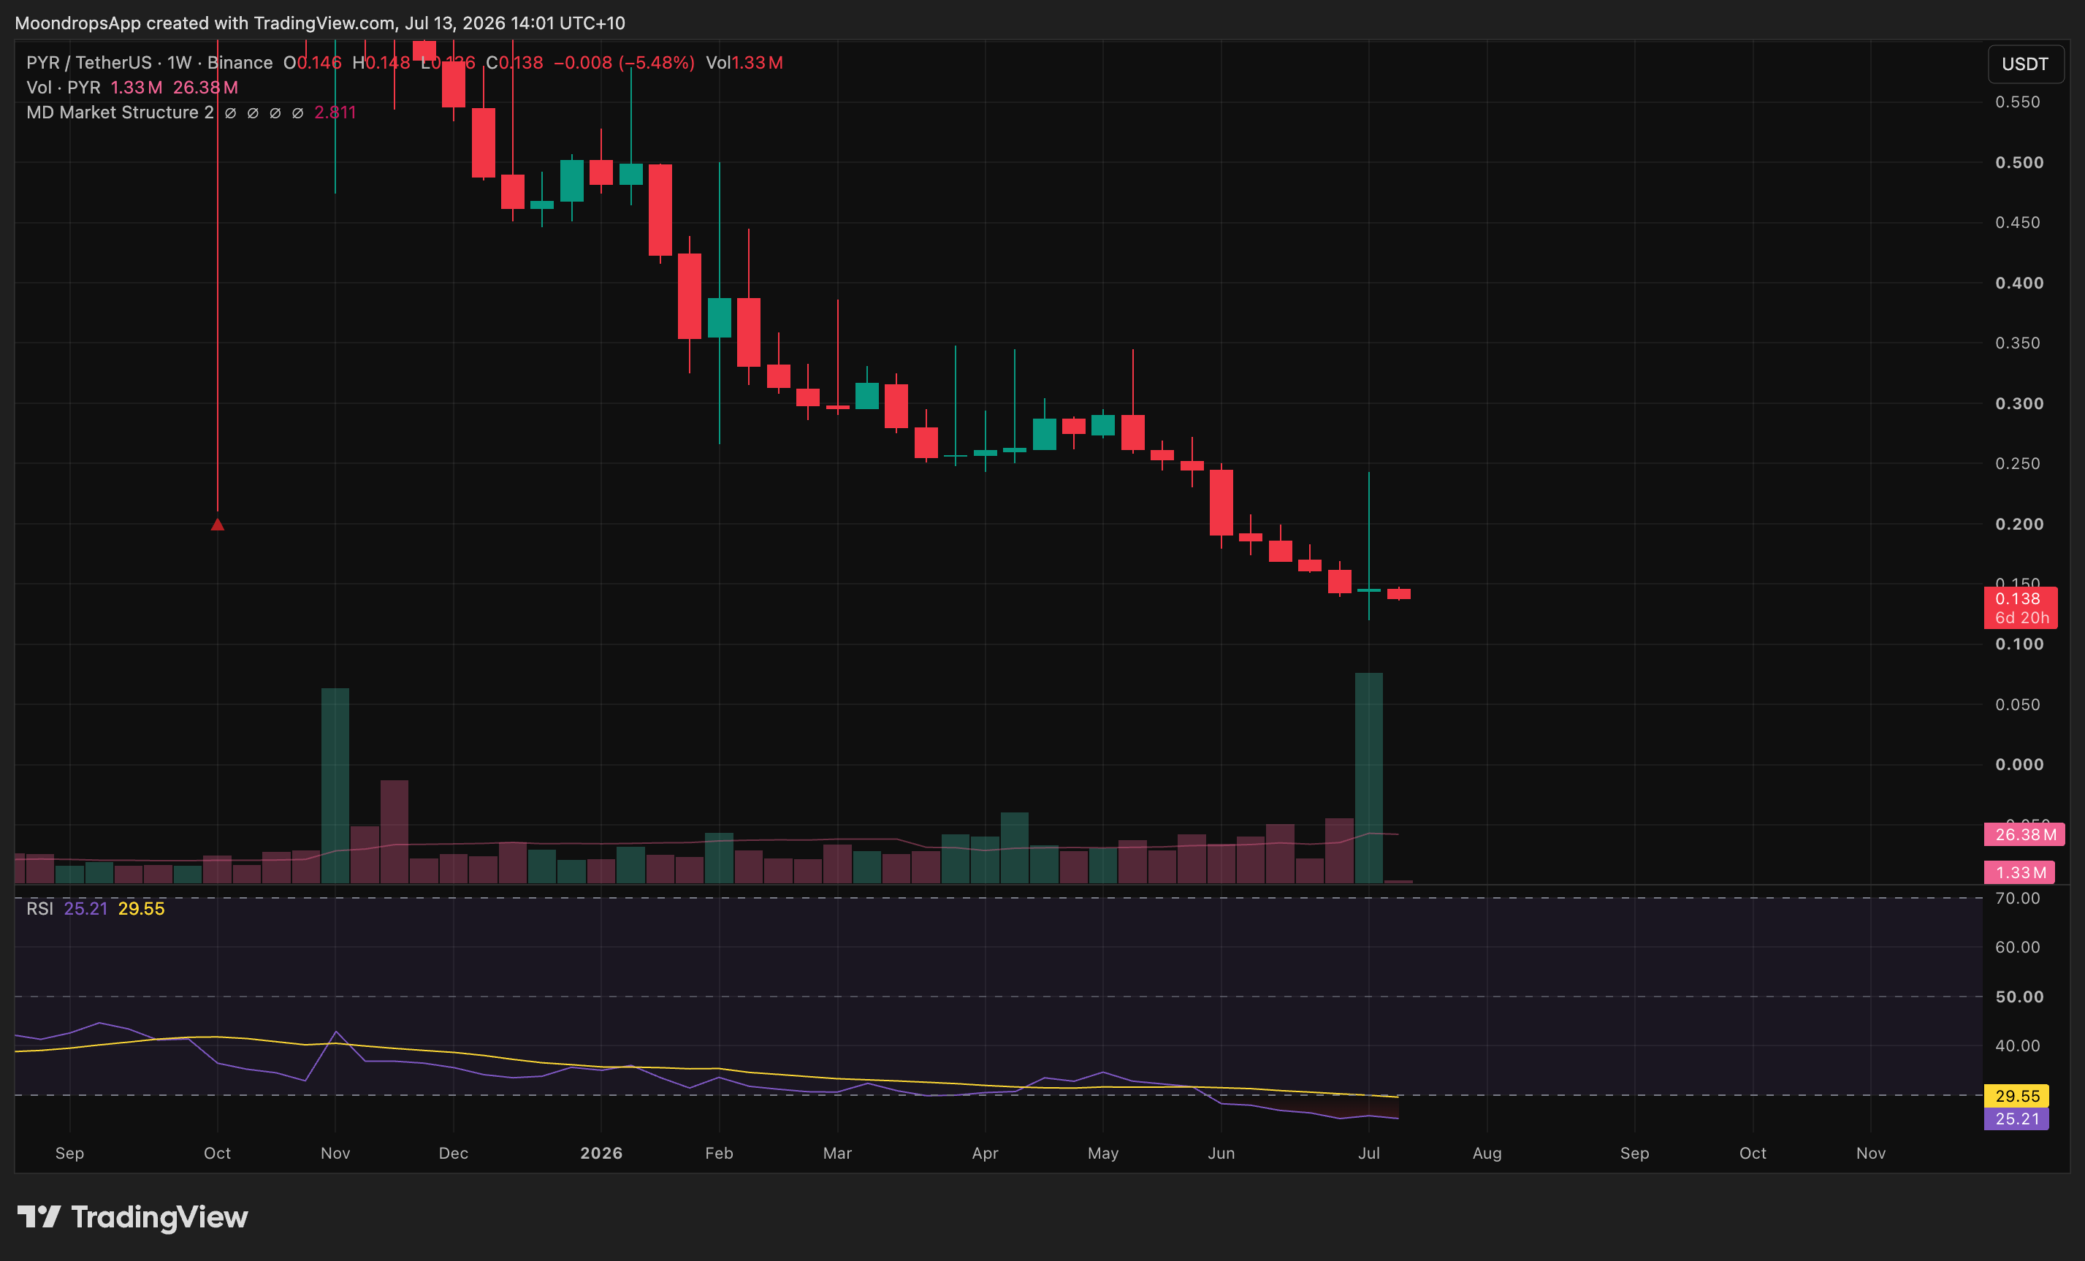The image size is (2085, 1261).
Task: Click the 2.811 market structure value
Action: (335, 113)
